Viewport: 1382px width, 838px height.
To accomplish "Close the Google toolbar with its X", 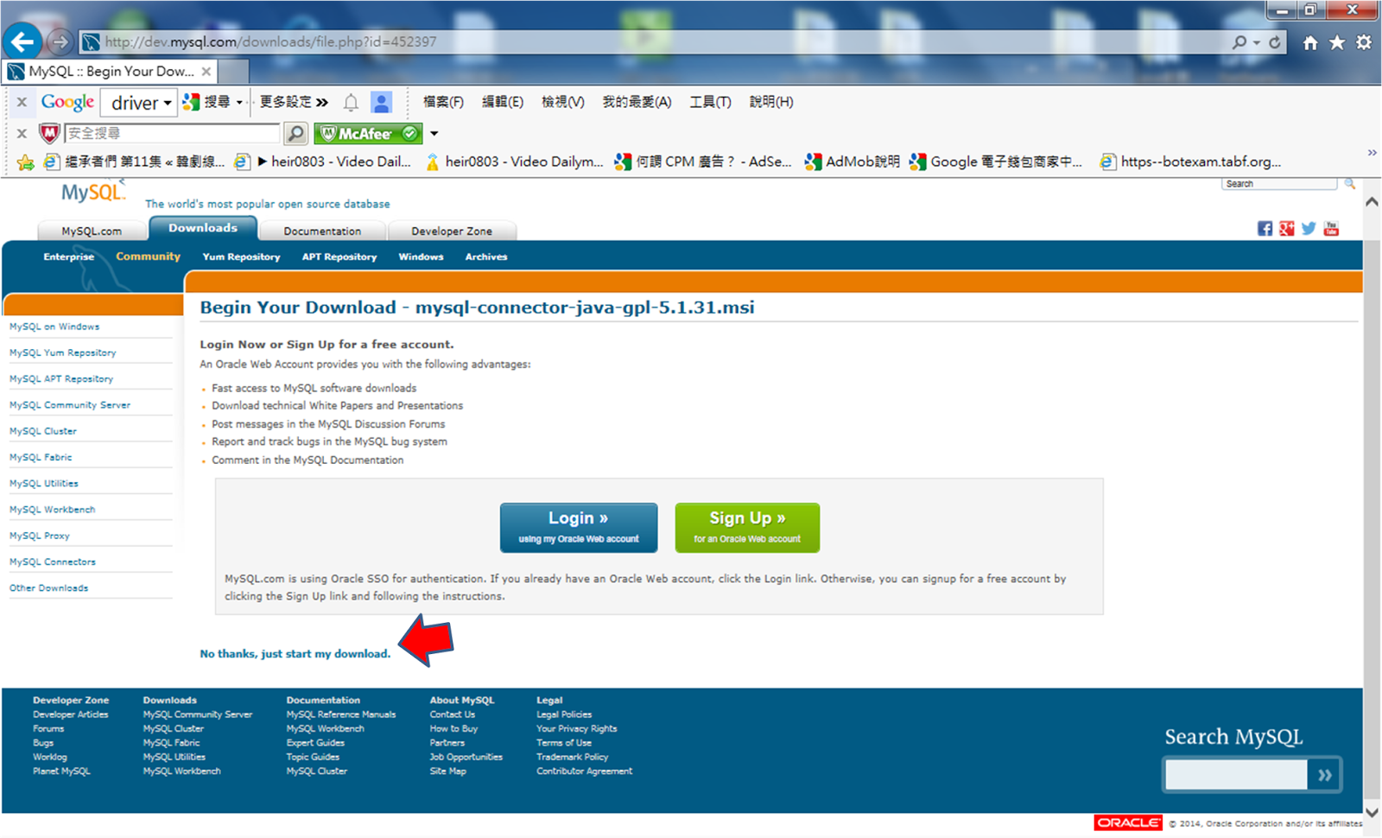I will coord(22,102).
